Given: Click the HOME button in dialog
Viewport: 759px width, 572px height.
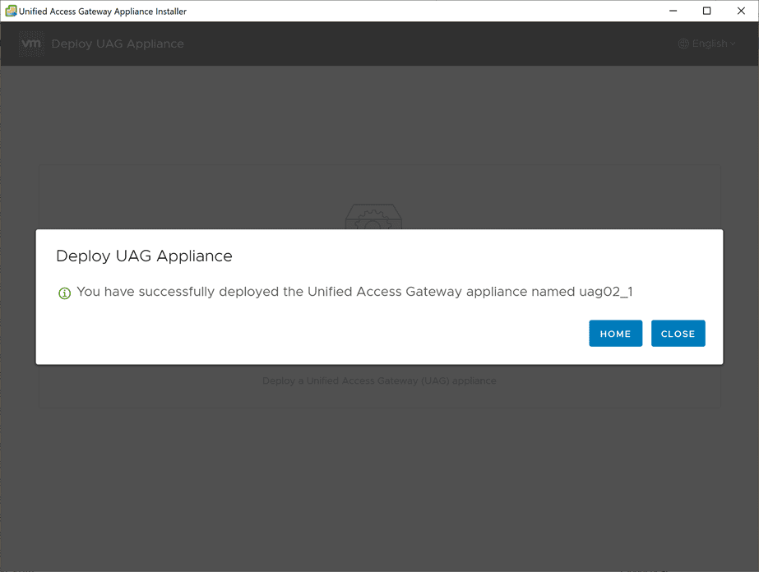Looking at the screenshot, I should point(615,334).
